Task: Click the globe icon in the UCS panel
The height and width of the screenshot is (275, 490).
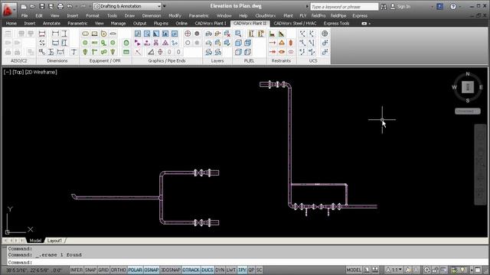Action: click(x=325, y=34)
